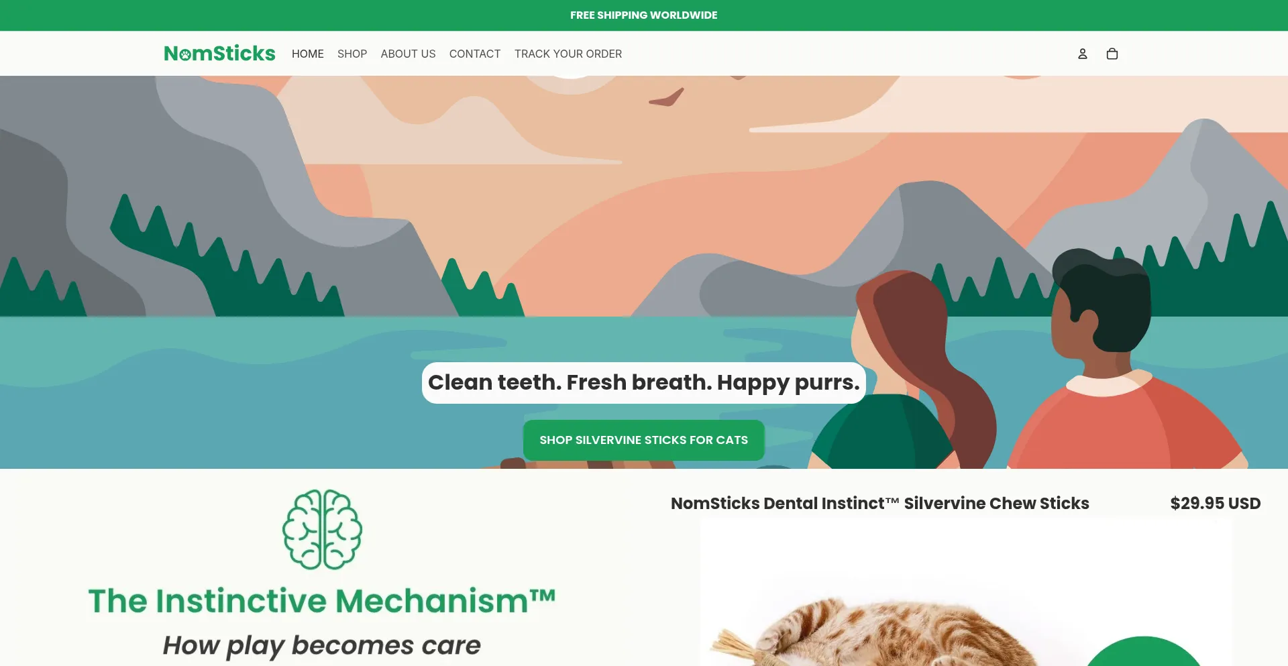The image size is (1288, 666).
Task: Go to the HOME menu item
Action: (308, 54)
